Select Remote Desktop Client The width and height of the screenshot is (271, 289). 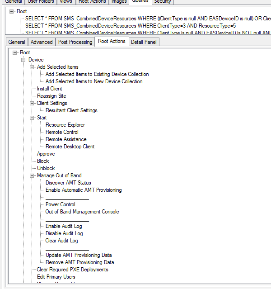coord(70,147)
